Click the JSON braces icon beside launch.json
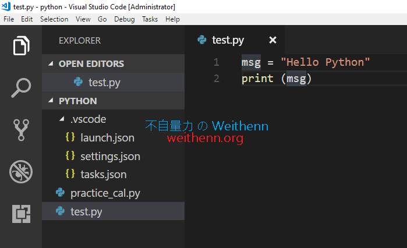Screen dimensions: 407x248 (70, 137)
